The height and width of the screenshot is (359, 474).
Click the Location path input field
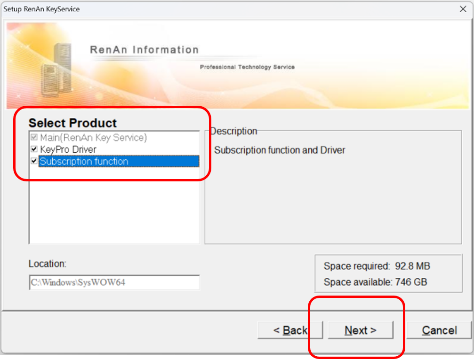pyautogui.click(x=114, y=282)
